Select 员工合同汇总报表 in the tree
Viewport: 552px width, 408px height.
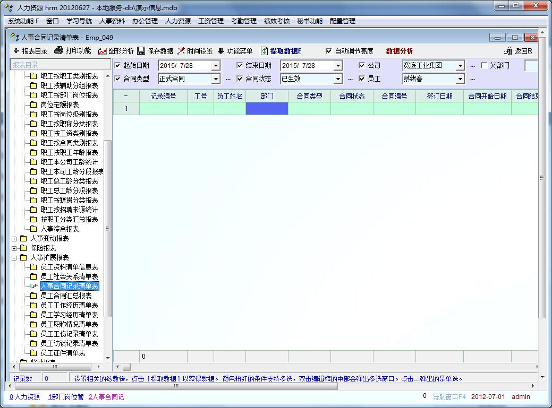click(x=66, y=296)
